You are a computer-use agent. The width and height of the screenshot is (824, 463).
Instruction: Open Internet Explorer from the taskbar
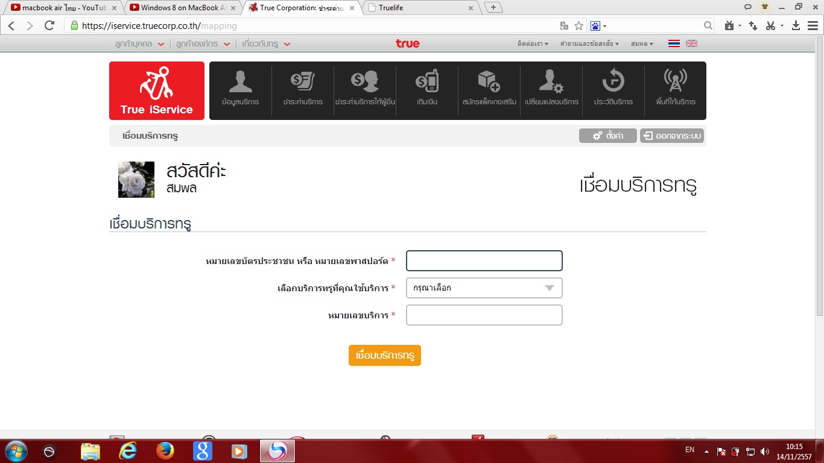coord(128,450)
